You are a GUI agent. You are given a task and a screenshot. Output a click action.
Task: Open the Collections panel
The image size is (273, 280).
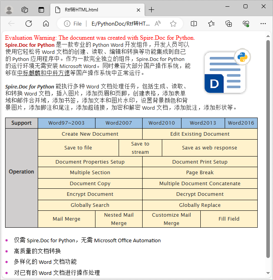pos(229,24)
